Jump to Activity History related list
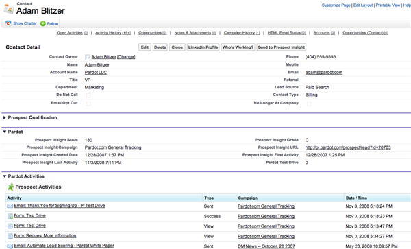The image size is (411, 249). tap(113, 33)
